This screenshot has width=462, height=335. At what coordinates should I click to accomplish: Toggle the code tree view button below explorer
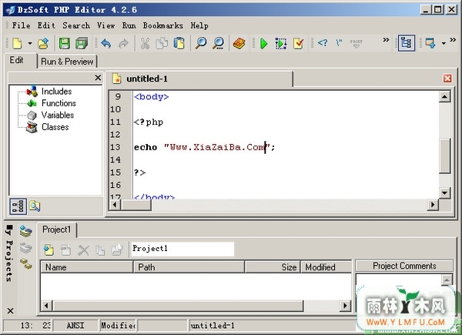18,206
